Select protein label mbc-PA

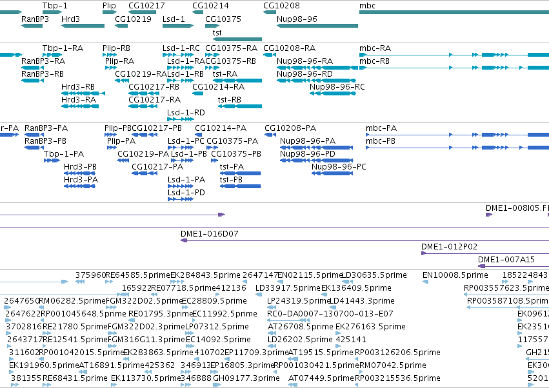(x=381, y=128)
